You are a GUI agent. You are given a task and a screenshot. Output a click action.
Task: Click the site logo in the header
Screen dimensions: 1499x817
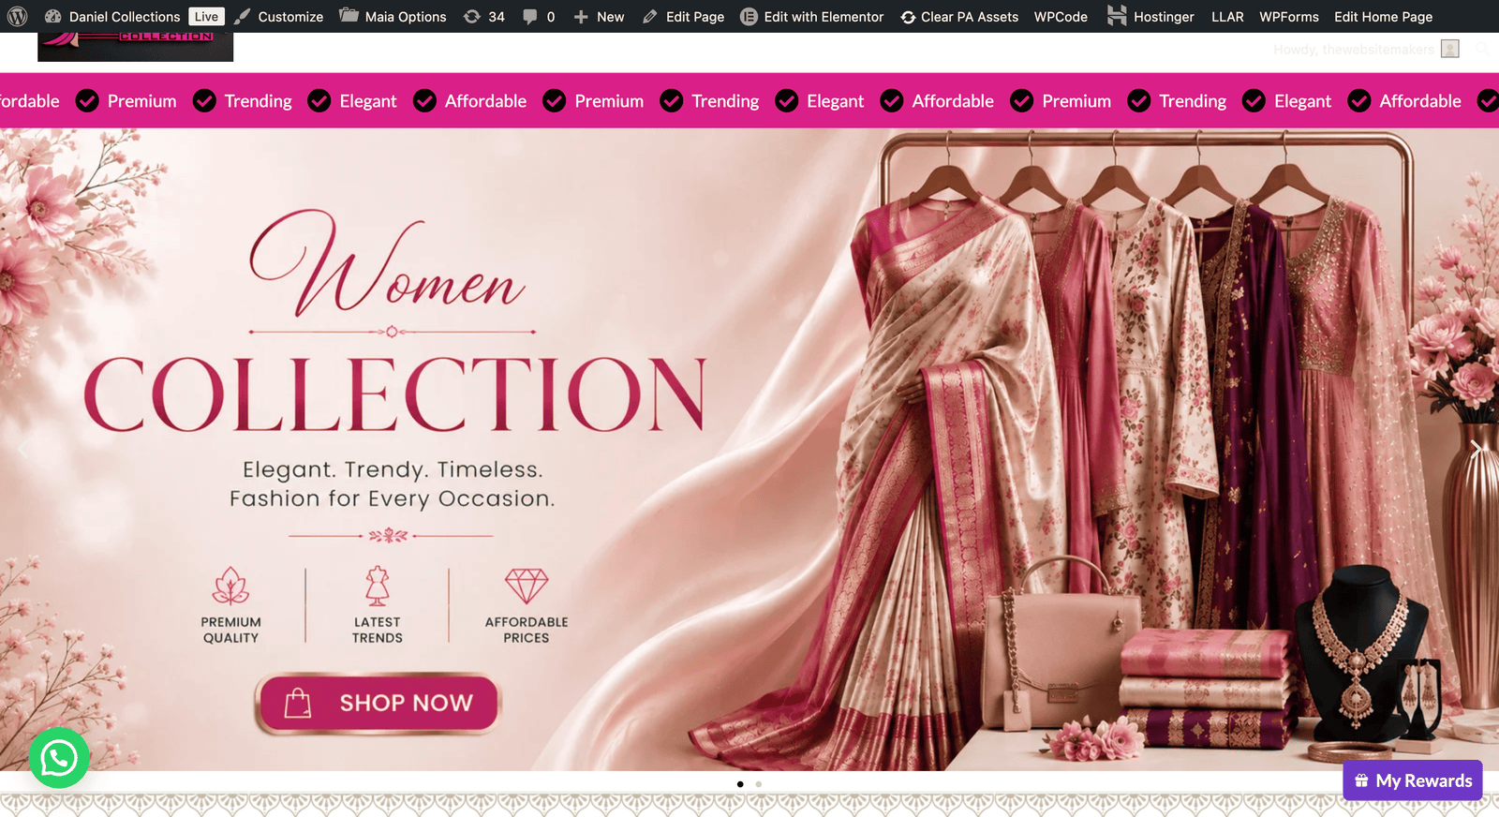coord(135,47)
